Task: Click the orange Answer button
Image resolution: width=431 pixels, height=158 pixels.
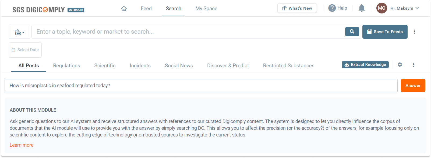Action: (x=413, y=86)
